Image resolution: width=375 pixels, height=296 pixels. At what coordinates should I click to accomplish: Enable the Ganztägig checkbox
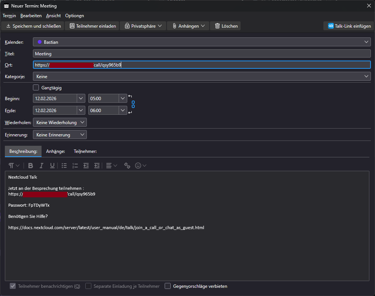(x=36, y=88)
